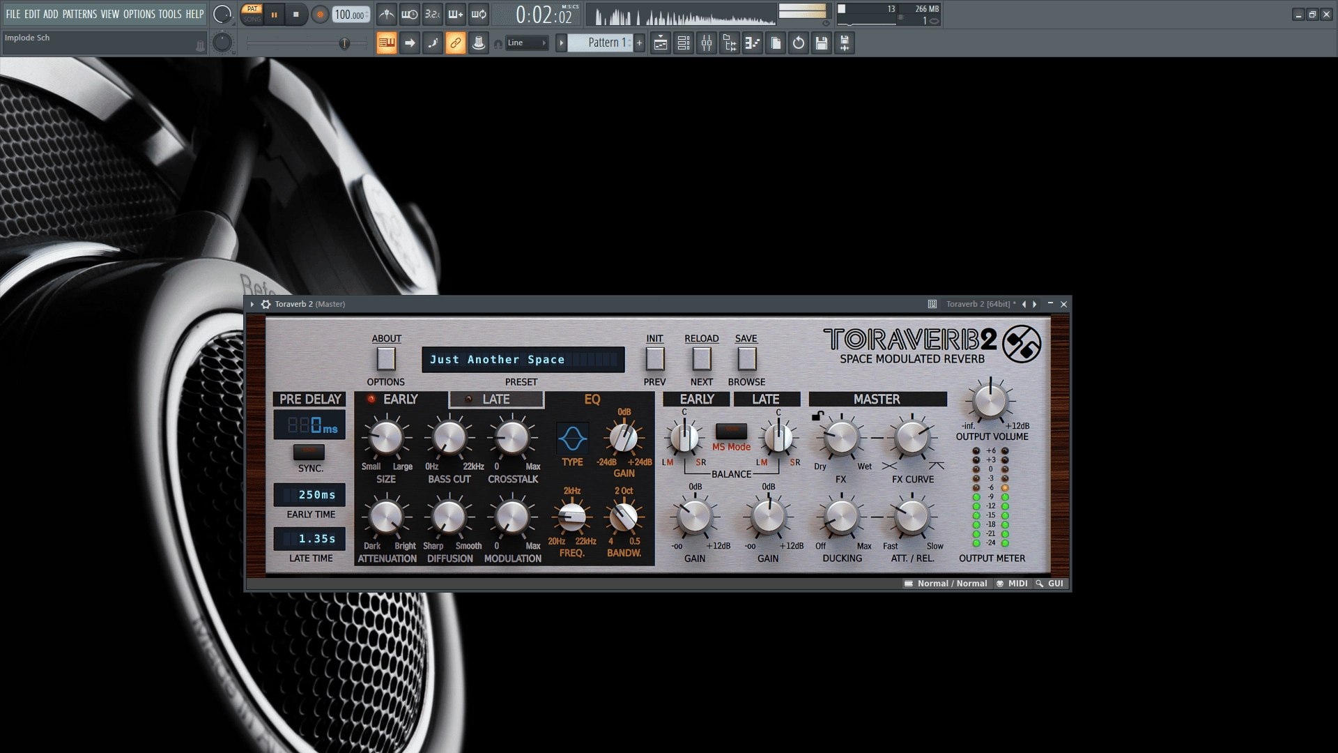1338x753 pixels.
Task: Click the undo history circular arrow icon
Action: [x=799, y=43]
